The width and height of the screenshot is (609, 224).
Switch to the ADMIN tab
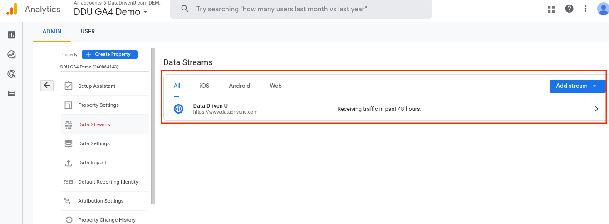[x=52, y=32]
